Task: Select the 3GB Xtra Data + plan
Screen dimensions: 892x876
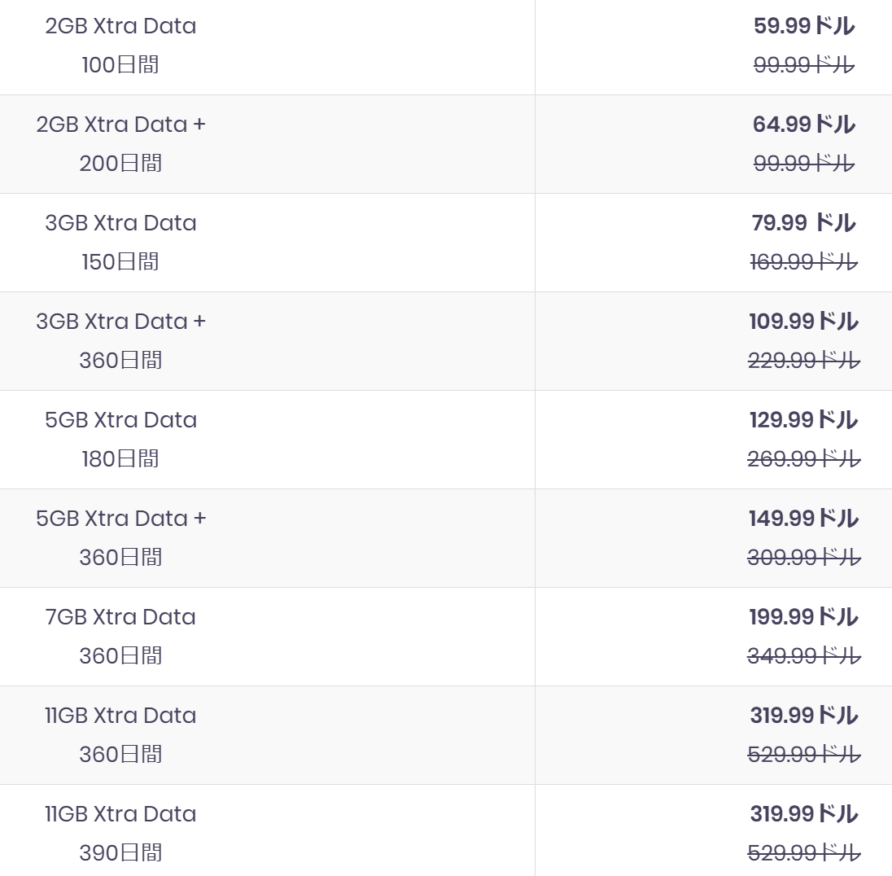Action: tap(120, 322)
